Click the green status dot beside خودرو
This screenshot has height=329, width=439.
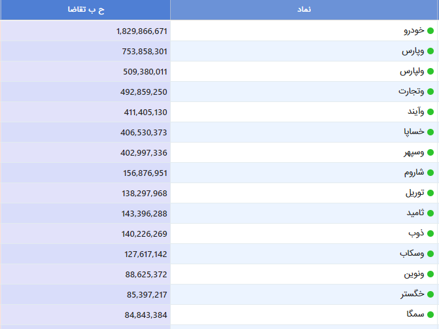tap(430, 31)
